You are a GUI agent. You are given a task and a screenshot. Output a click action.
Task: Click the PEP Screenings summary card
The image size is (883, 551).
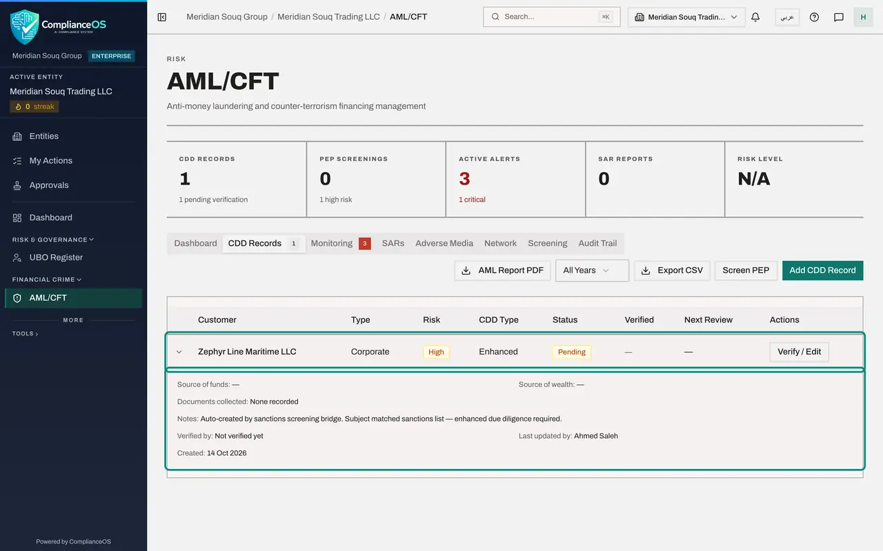(x=377, y=180)
